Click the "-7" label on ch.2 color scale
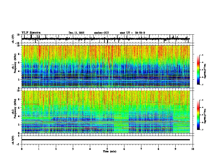 click(202, 130)
